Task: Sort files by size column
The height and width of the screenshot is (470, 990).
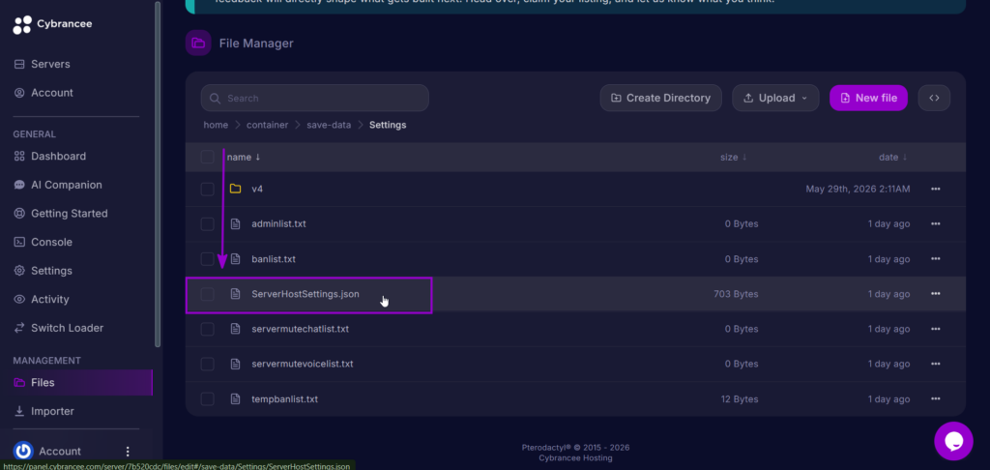Action: click(733, 157)
